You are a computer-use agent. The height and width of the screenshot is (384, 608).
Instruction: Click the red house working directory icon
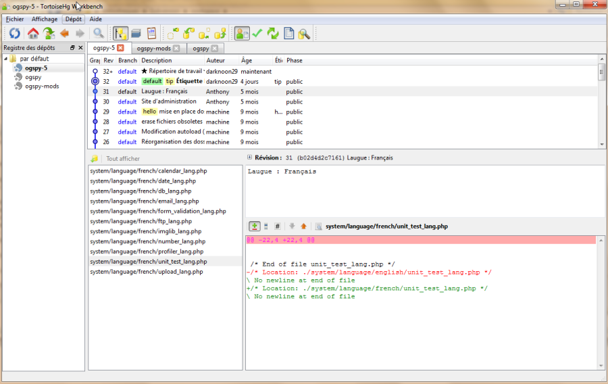(x=33, y=34)
